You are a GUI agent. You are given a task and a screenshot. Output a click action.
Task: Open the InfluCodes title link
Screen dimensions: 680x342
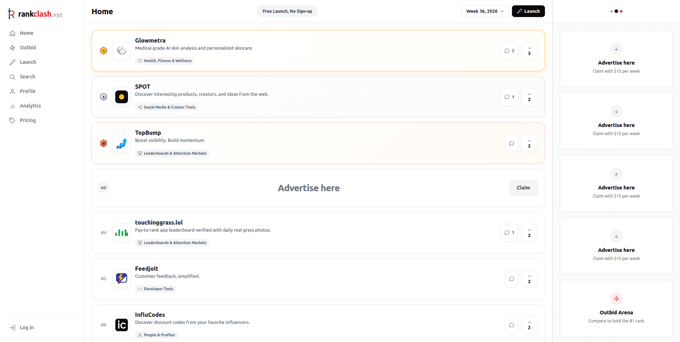pos(150,315)
